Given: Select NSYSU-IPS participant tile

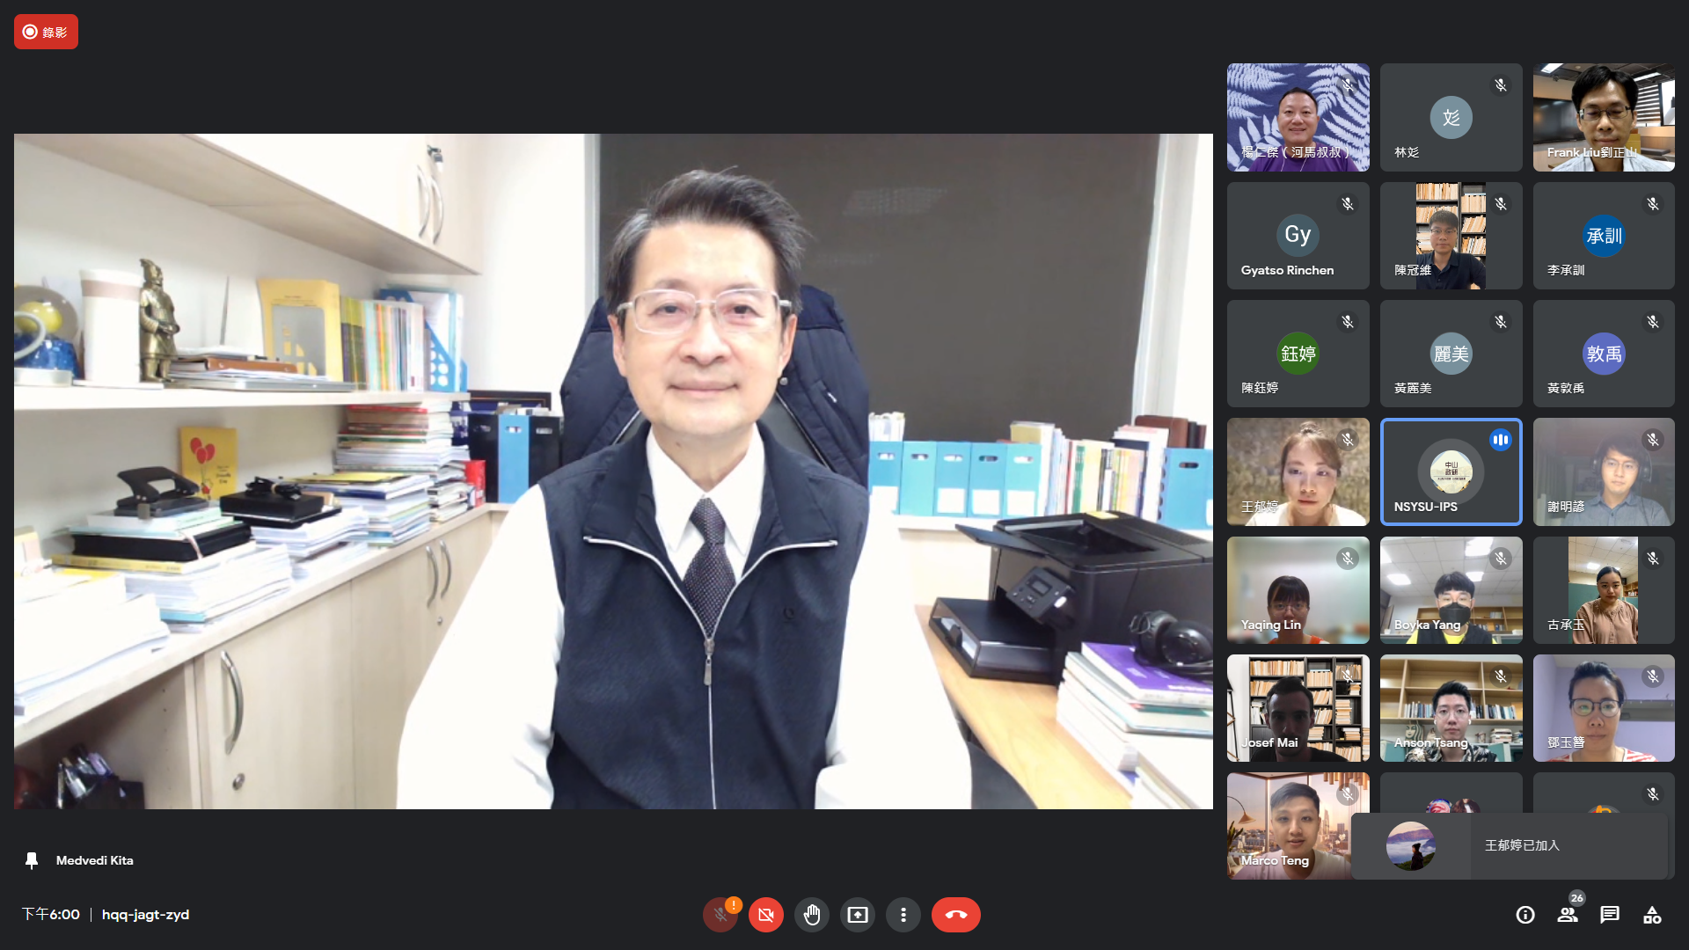Looking at the screenshot, I should click(x=1451, y=471).
